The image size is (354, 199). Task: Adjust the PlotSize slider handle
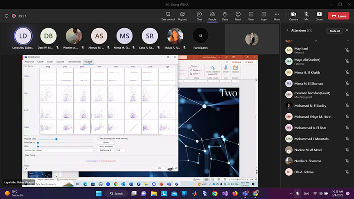56,138
